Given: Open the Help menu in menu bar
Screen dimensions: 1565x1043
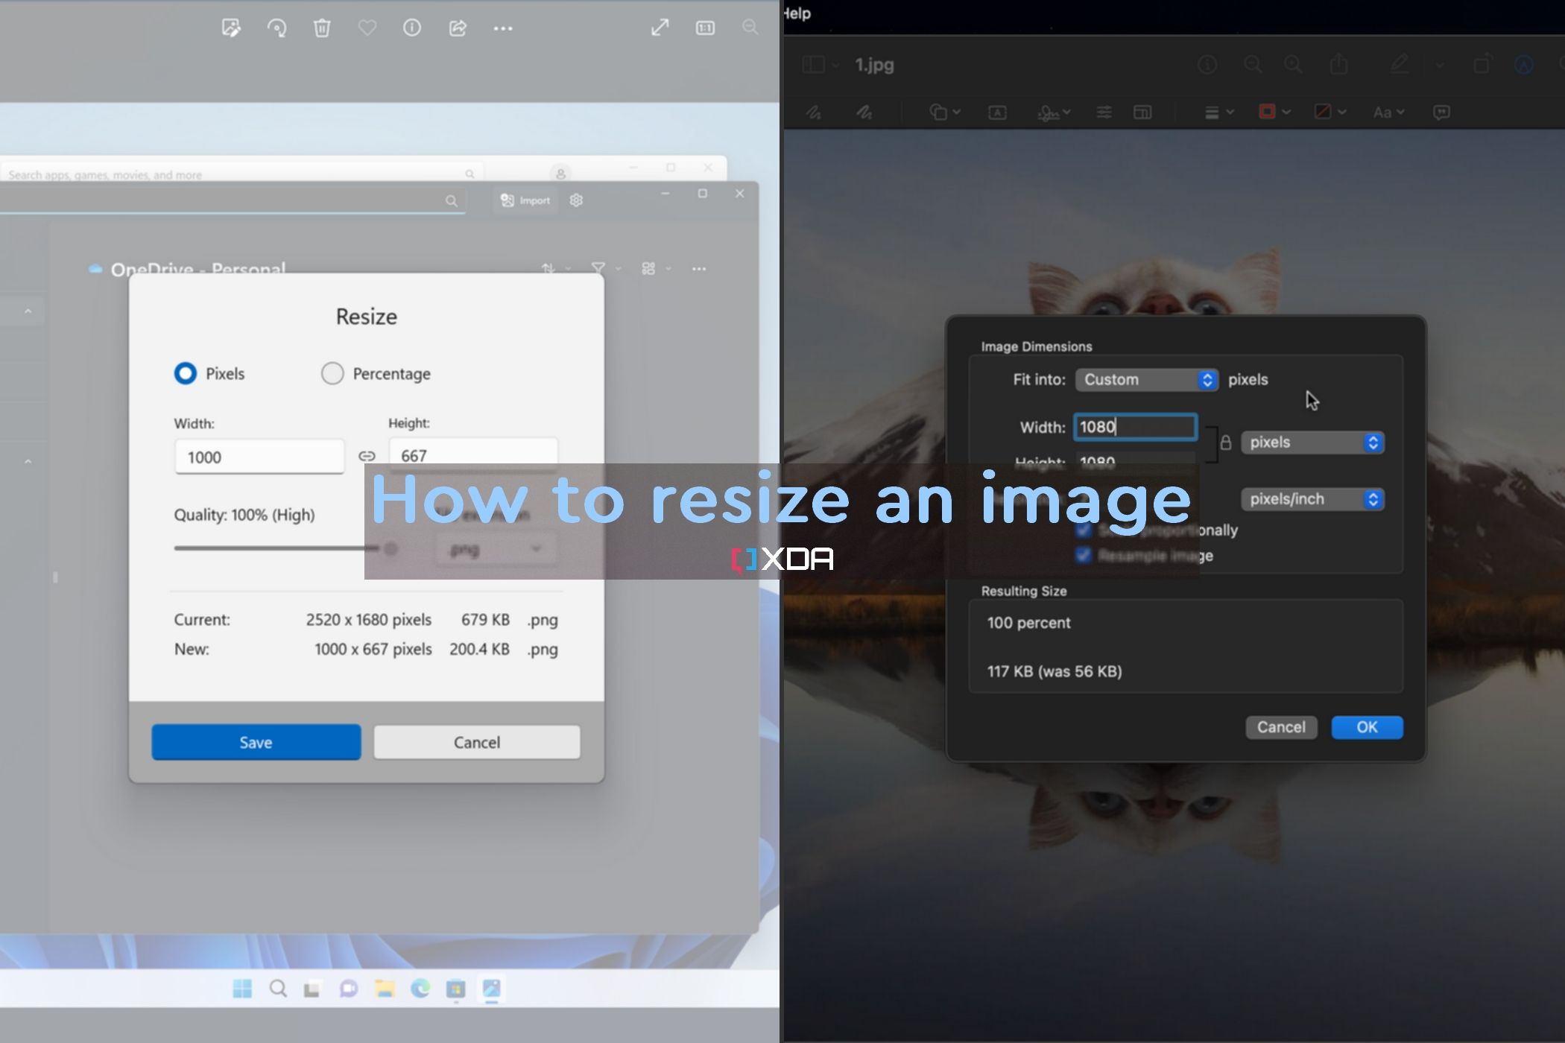Looking at the screenshot, I should pos(797,13).
